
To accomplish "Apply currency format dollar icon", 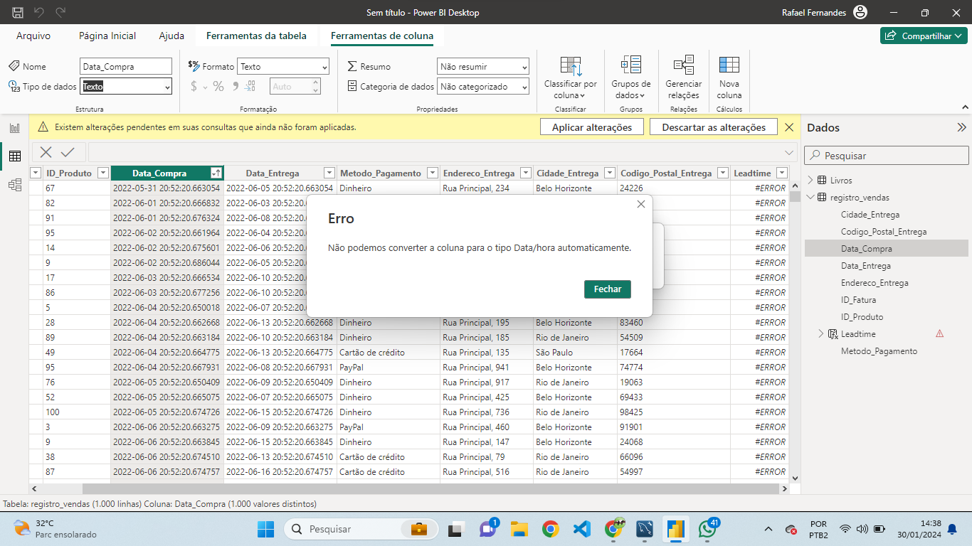I will 194,87.
